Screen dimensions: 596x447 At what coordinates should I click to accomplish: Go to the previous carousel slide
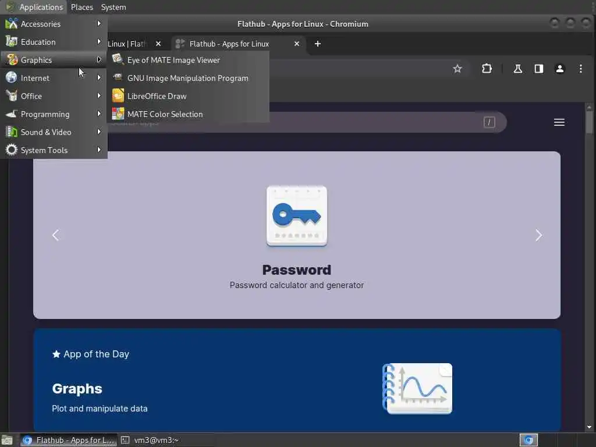(x=55, y=235)
